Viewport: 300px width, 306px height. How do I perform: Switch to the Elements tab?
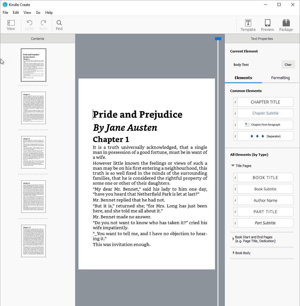(x=243, y=78)
